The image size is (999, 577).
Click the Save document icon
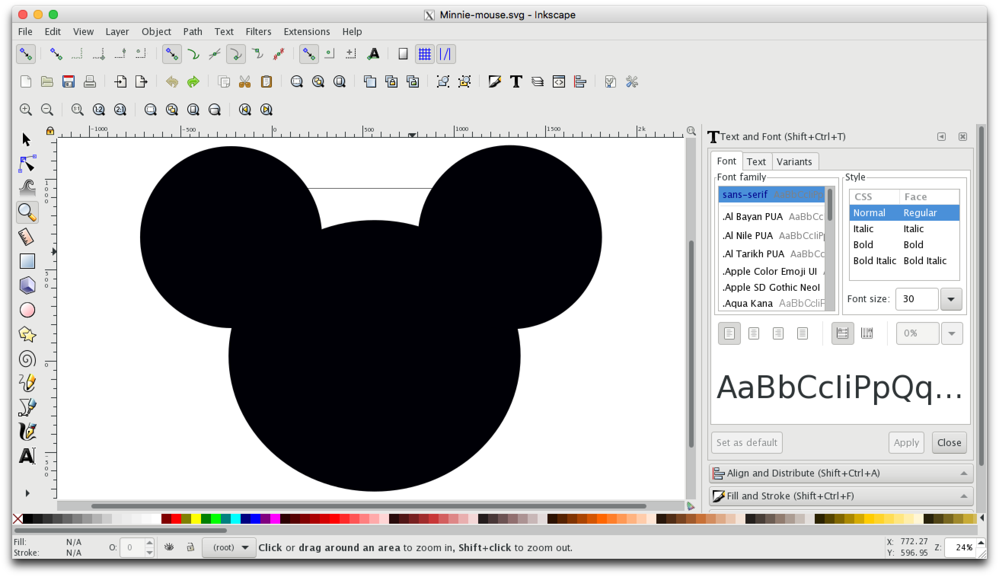(x=68, y=81)
